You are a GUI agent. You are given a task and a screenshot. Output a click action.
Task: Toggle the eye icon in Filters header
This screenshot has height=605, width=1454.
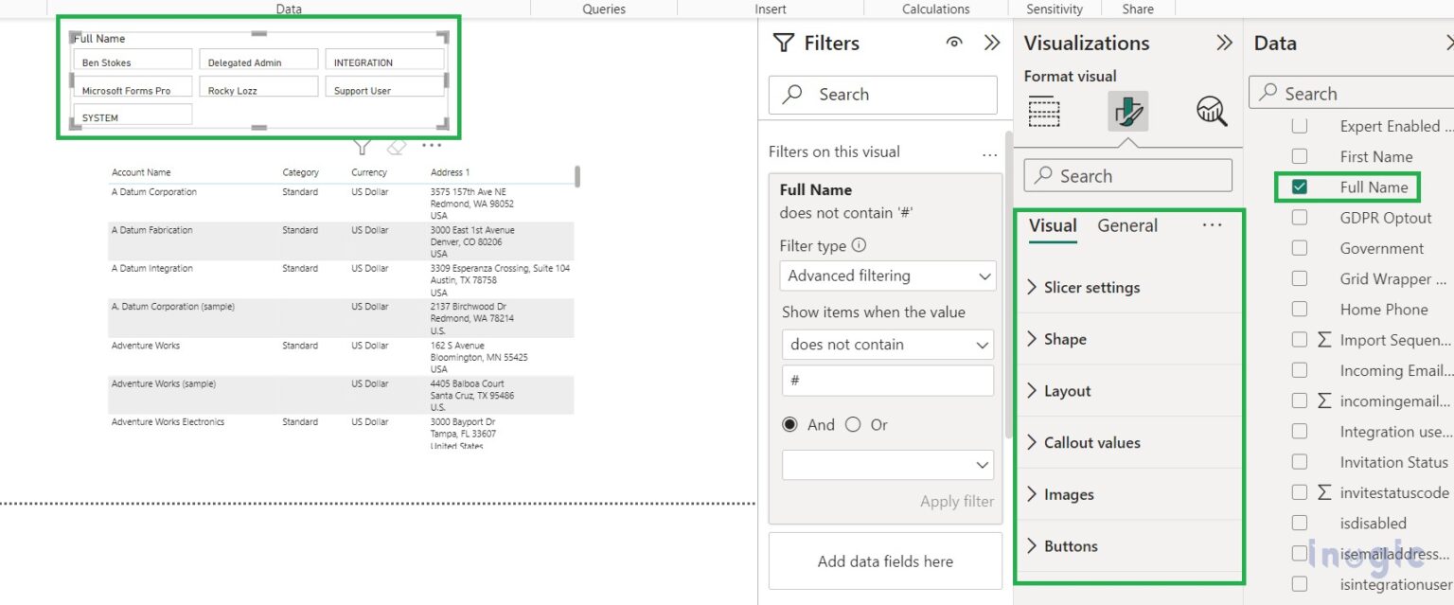tap(954, 43)
